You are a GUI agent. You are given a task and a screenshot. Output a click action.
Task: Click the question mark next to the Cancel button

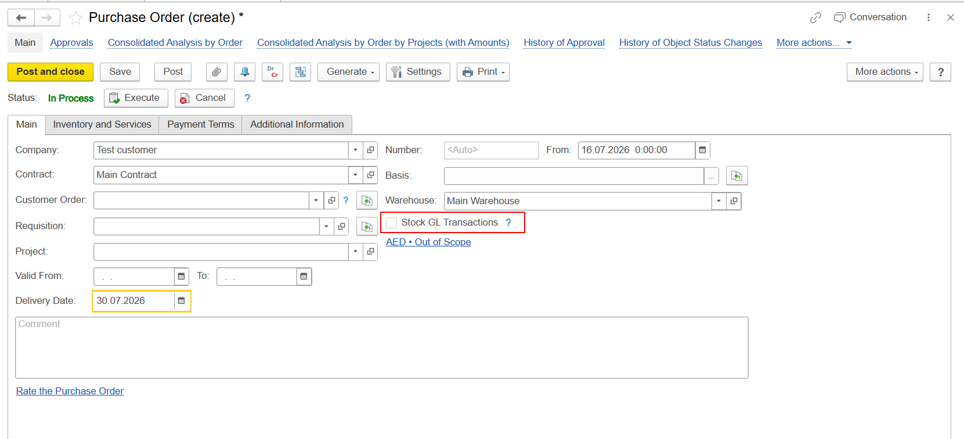point(247,98)
